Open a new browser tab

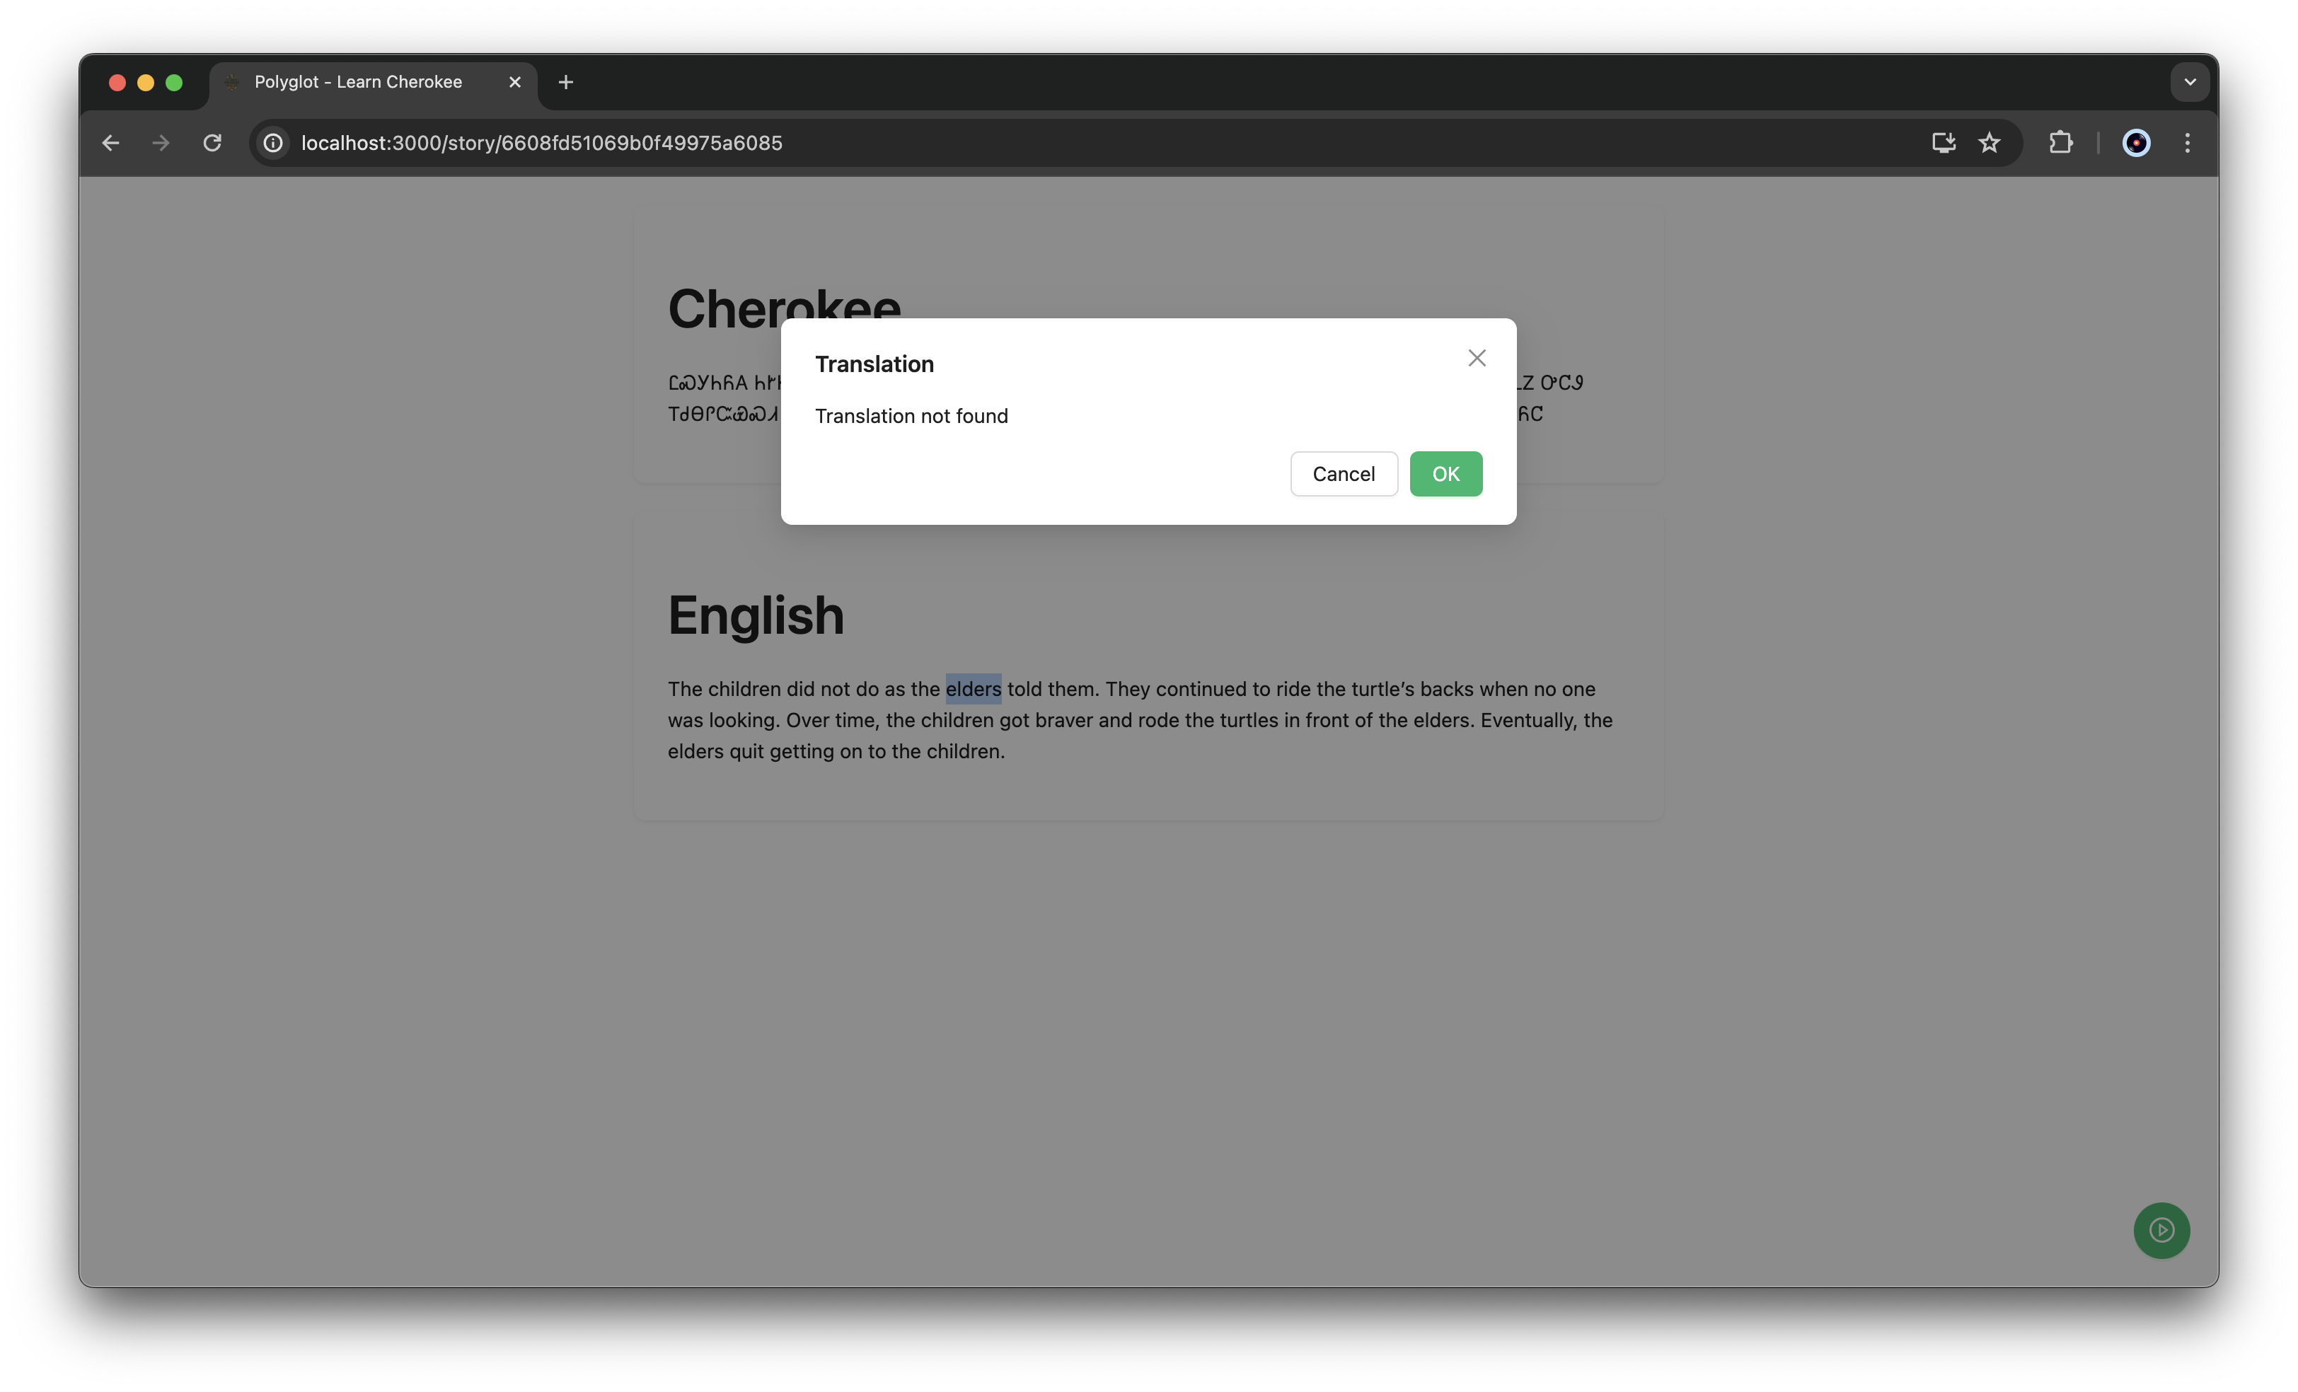(x=566, y=82)
